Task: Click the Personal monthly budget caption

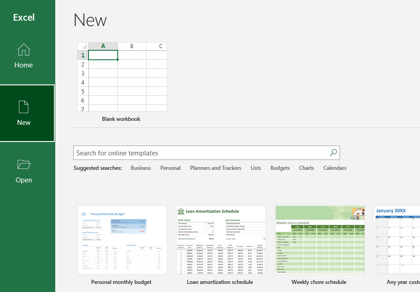Action: click(x=121, y=282)
